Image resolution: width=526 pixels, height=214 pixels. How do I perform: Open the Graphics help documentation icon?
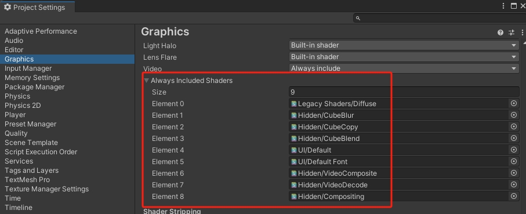[x=500, y=32]
